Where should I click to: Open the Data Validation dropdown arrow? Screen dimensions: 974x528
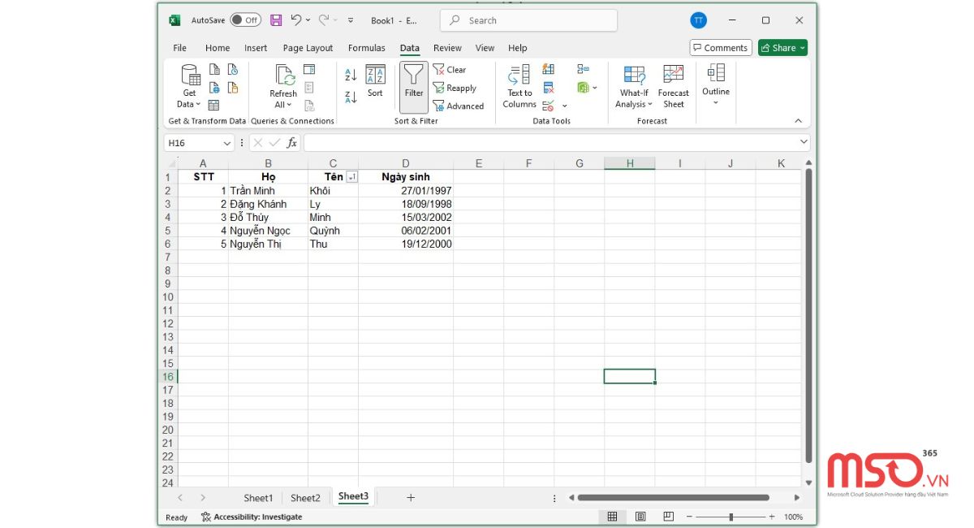[x=565, y=106]
